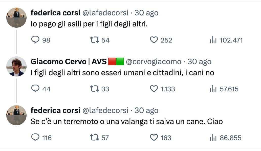Open federica corsi's avatar on top tweet

[x=16, y=18]
